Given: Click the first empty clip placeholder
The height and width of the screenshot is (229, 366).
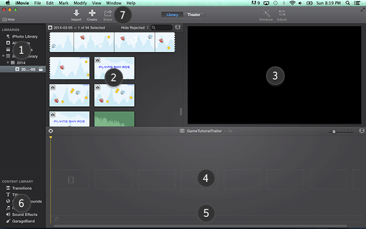Looking at the screenshot, I should tap(71, 180).
